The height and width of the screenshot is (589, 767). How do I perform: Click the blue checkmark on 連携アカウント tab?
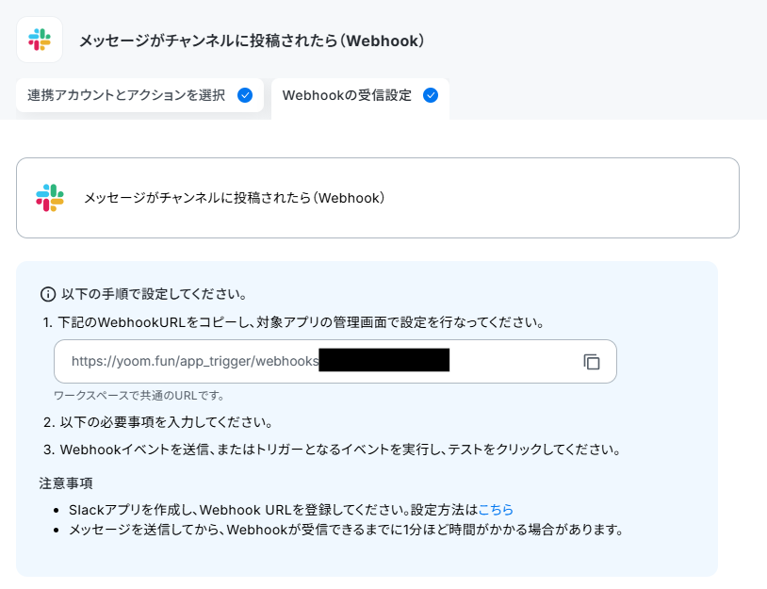pyautogui.click(x=245, y=95)
